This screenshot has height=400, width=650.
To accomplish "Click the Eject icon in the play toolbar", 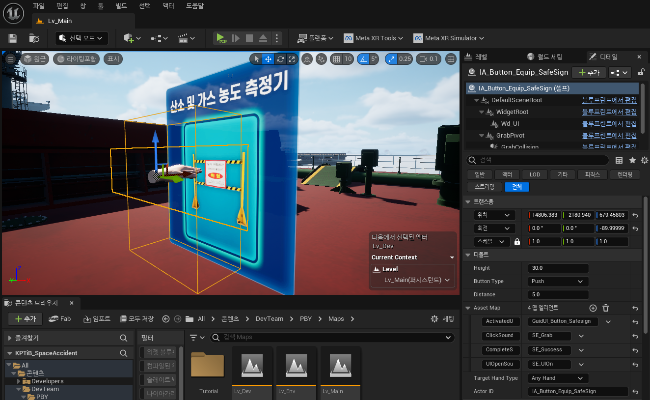I will coord(263,38).
